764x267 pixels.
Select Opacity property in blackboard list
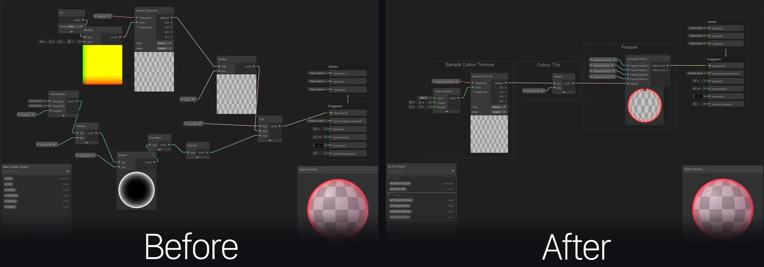coord(11,201)
